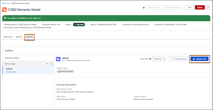Click the Log Level info icon
Screen dimensions: 213x110
coord(150,59)
